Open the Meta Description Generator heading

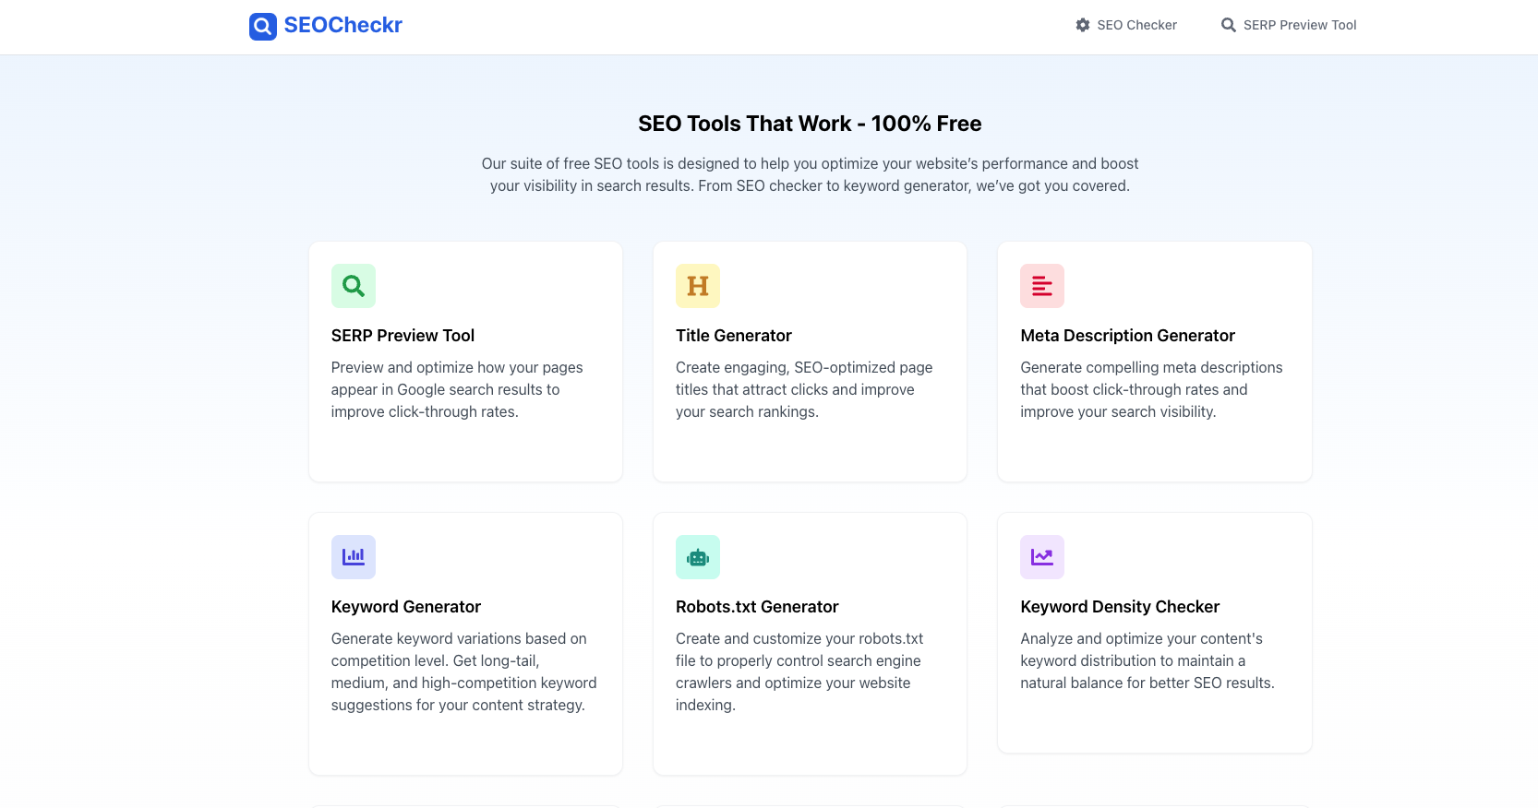[1127, 336]
